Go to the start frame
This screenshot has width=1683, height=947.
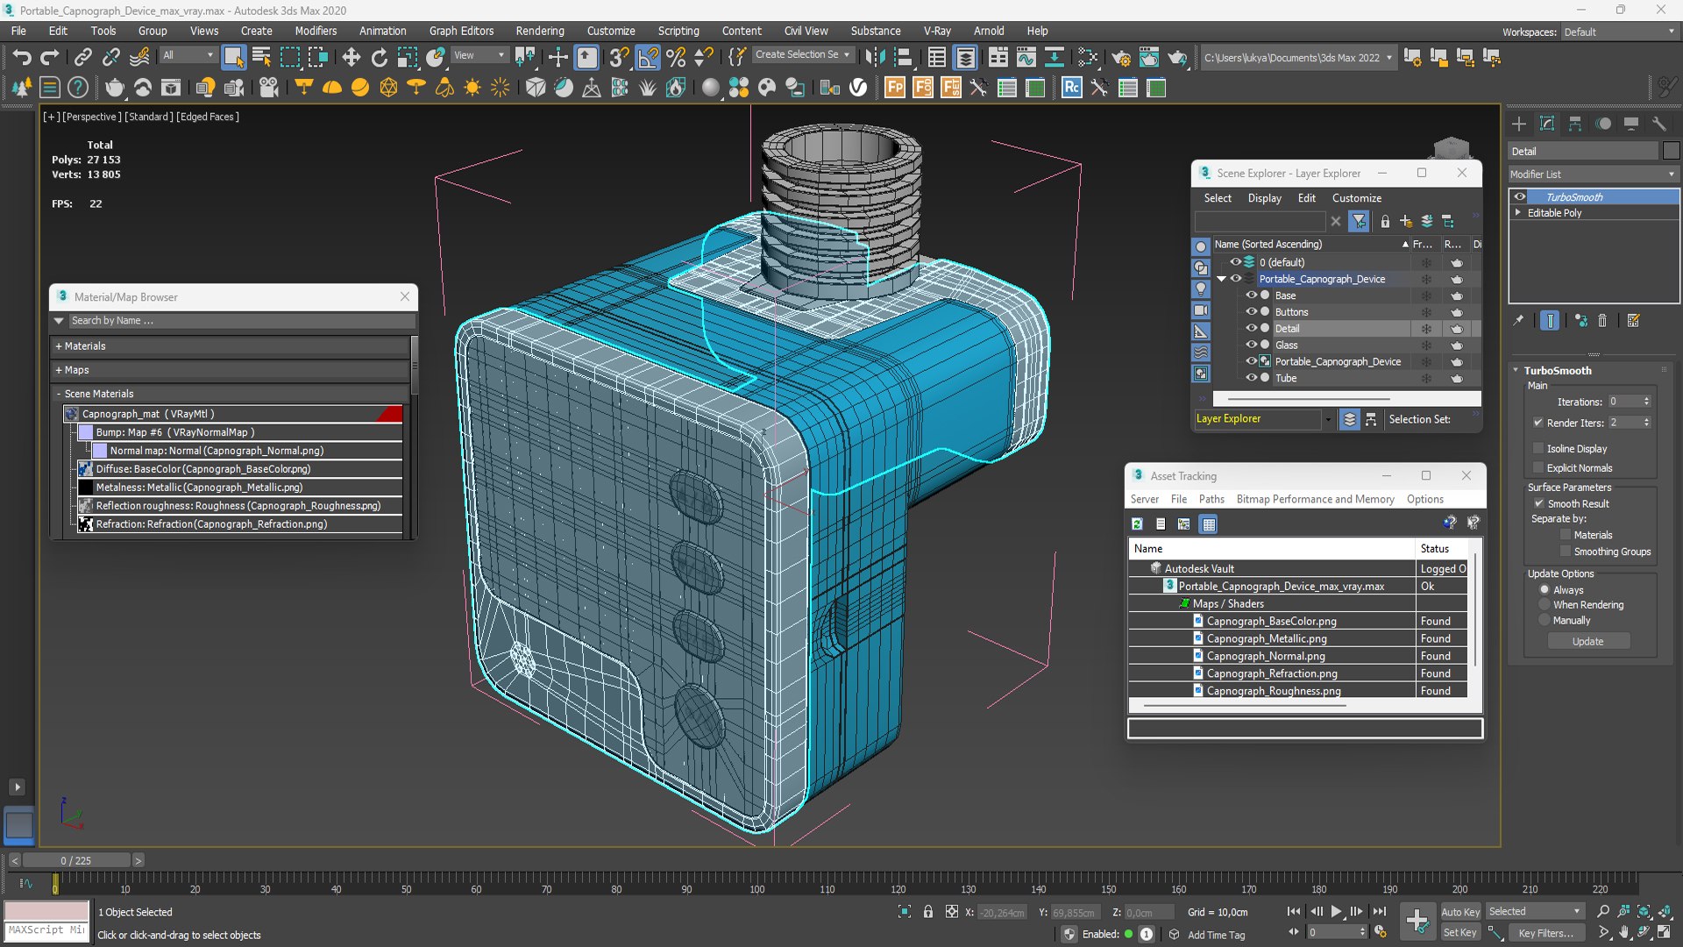click(x=1294, y=912)
